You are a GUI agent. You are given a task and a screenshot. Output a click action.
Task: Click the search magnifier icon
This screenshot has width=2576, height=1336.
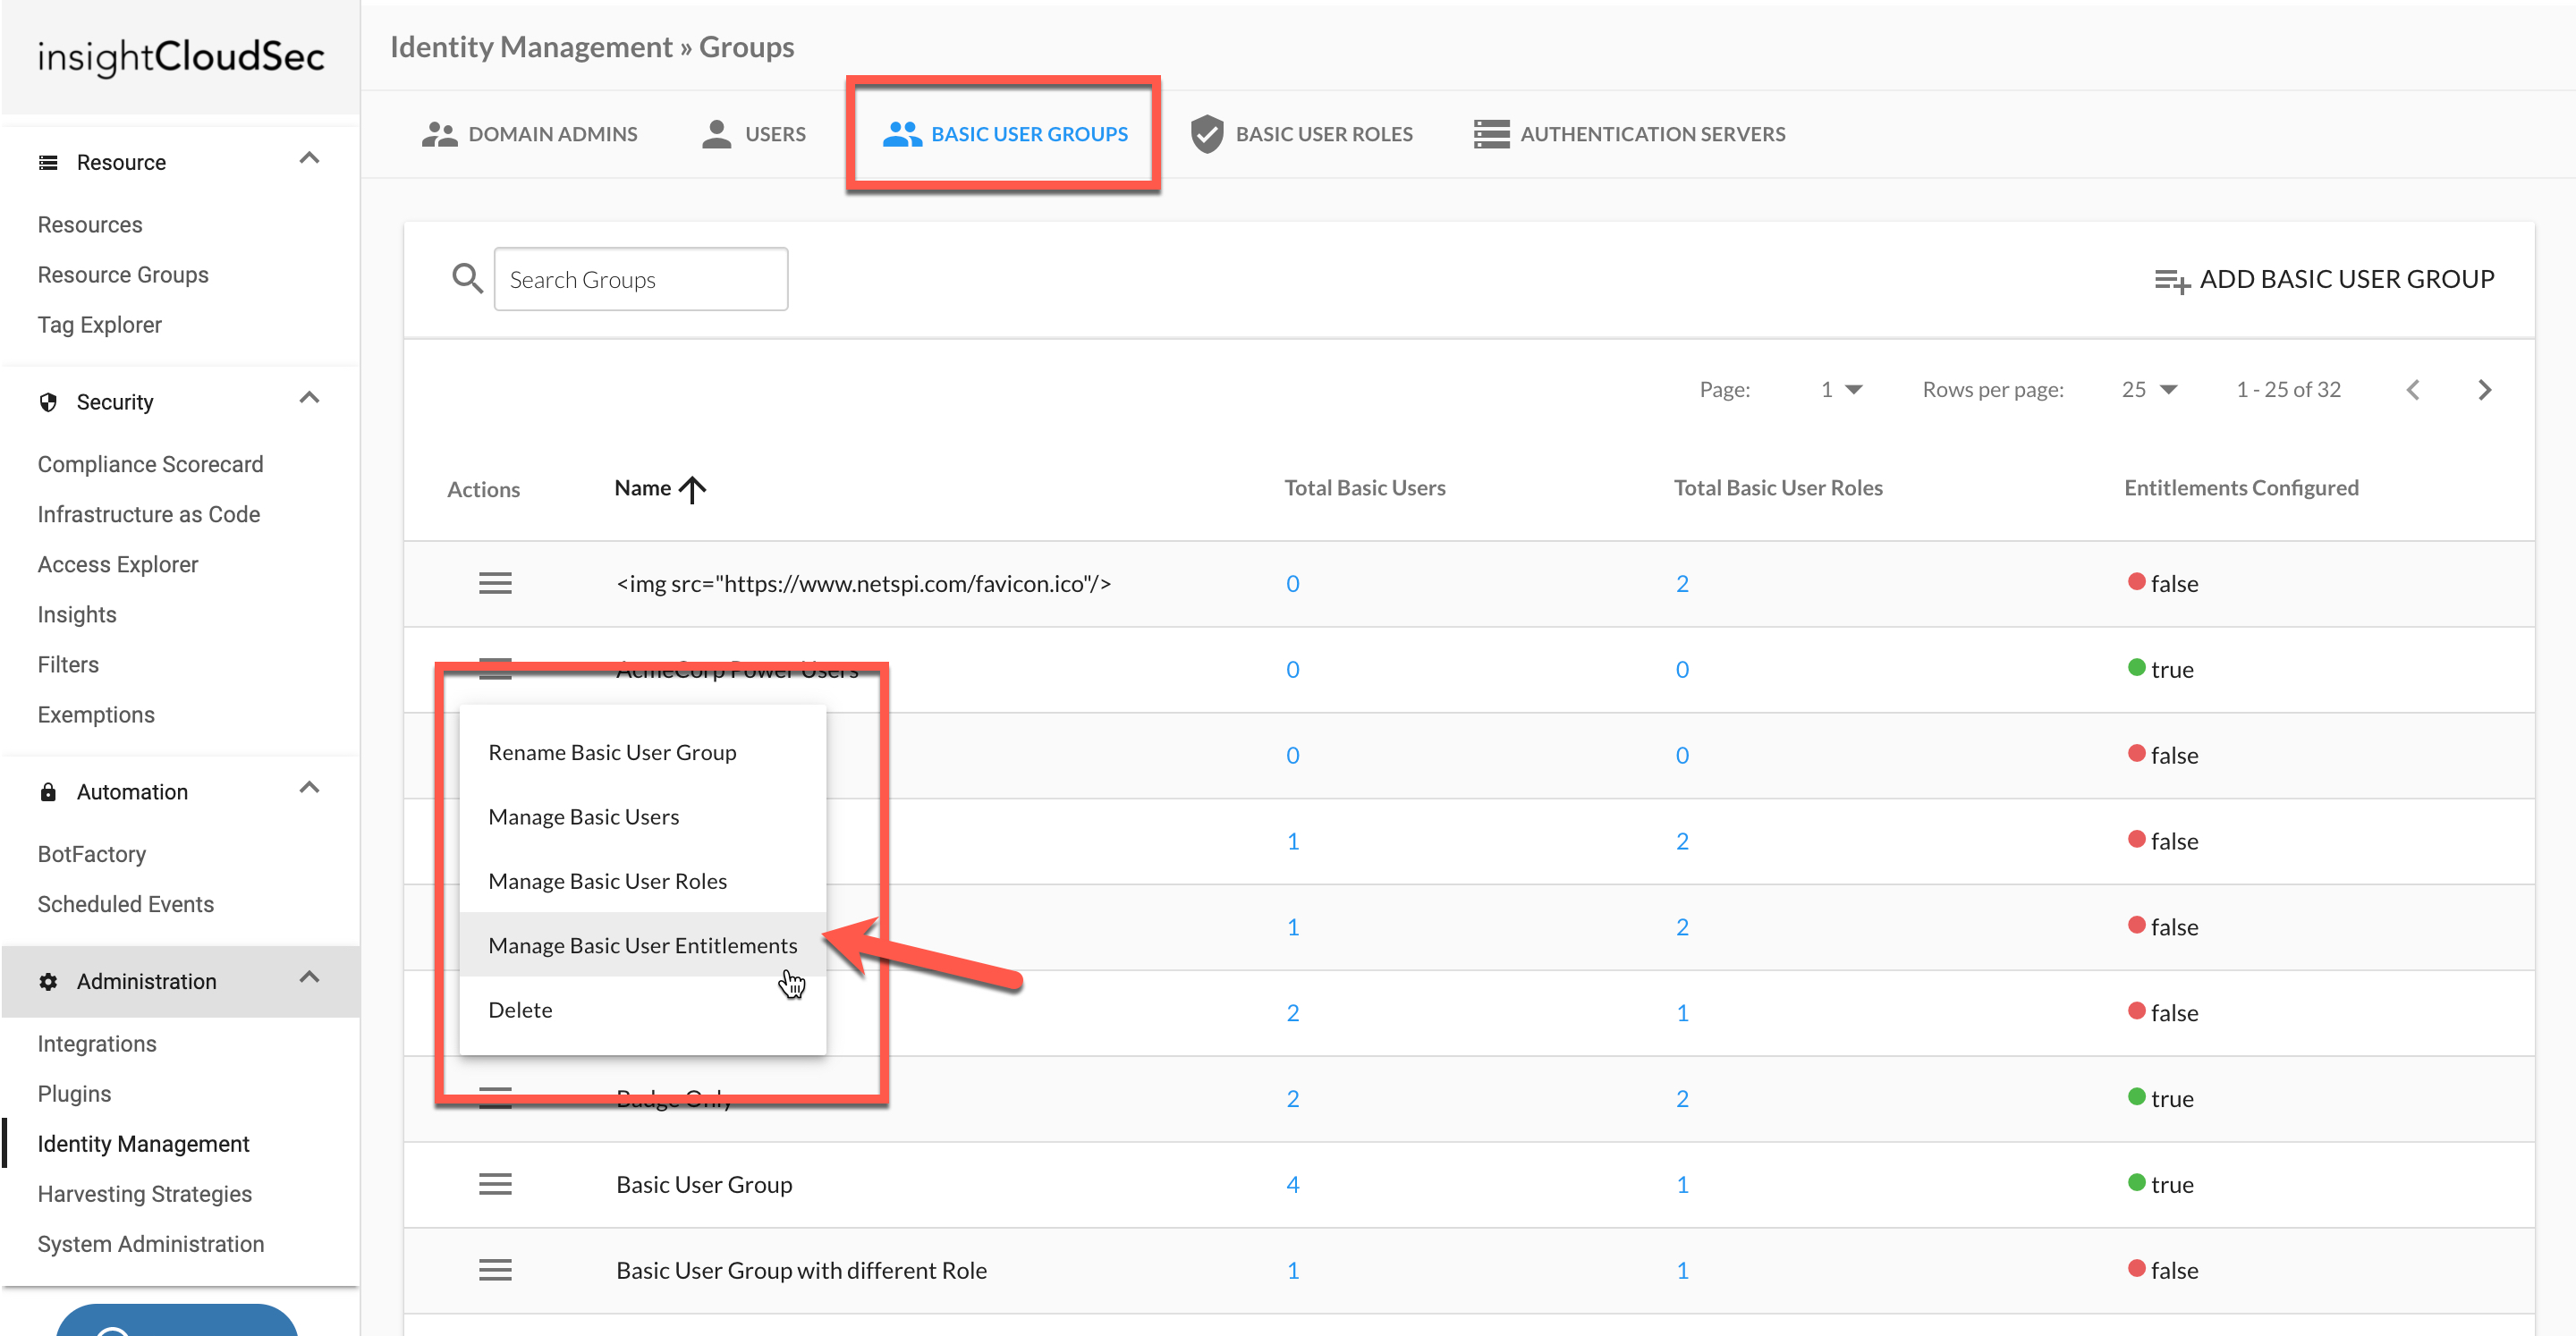click(467, 279)
